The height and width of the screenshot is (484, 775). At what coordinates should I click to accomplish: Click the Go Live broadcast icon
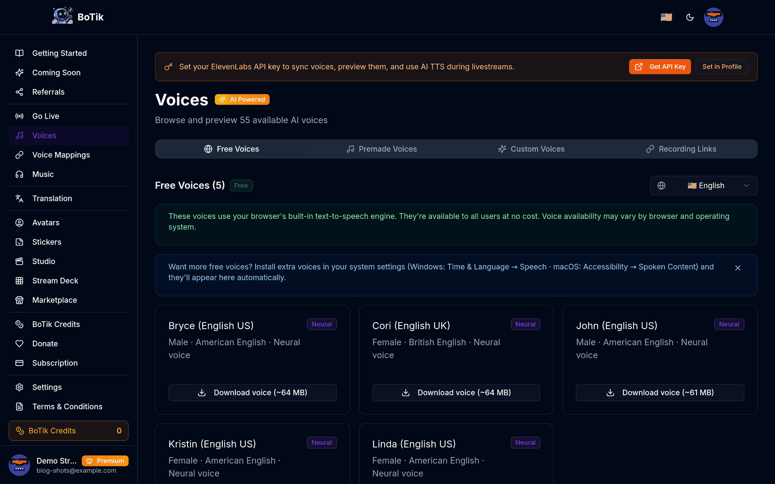[19, 116]
